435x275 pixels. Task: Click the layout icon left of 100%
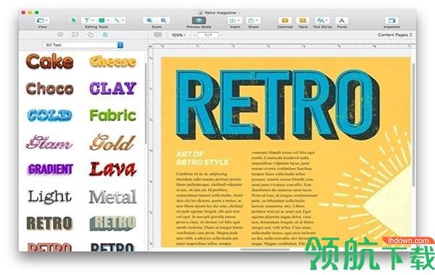click(x=157, y=35)
